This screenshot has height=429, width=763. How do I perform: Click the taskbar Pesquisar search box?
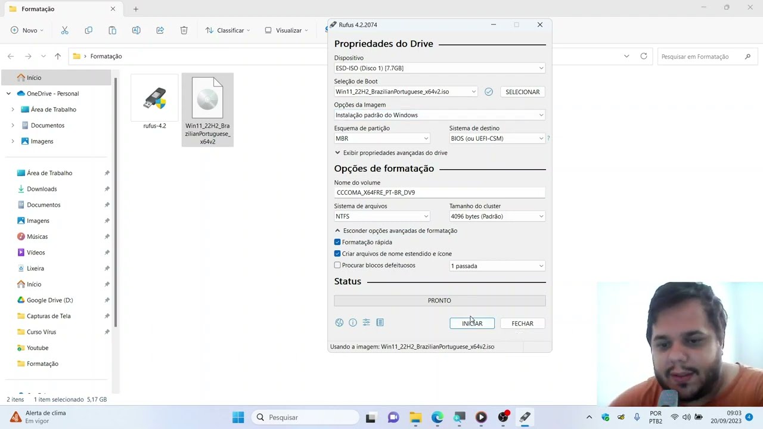pyautogui.click(x=305, y=417)
